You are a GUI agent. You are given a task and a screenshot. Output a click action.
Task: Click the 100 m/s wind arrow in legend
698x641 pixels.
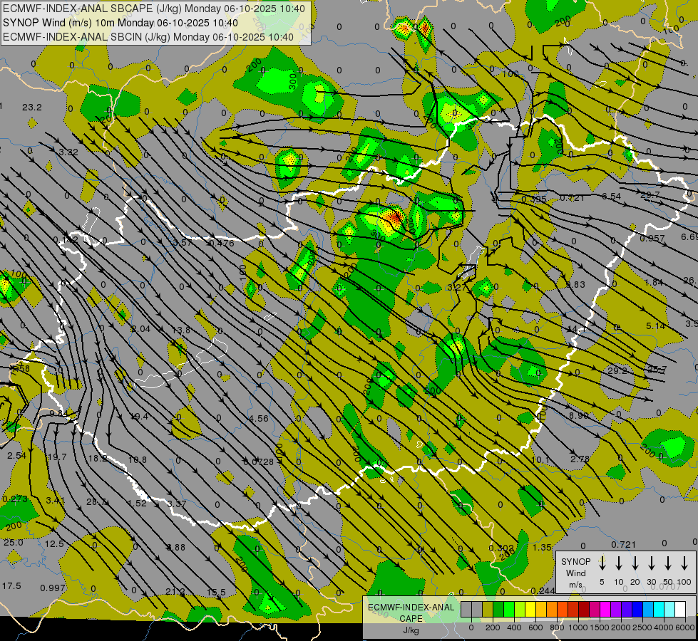click(684, 563)
